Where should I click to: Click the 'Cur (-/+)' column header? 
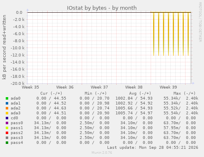coord(51,93)
